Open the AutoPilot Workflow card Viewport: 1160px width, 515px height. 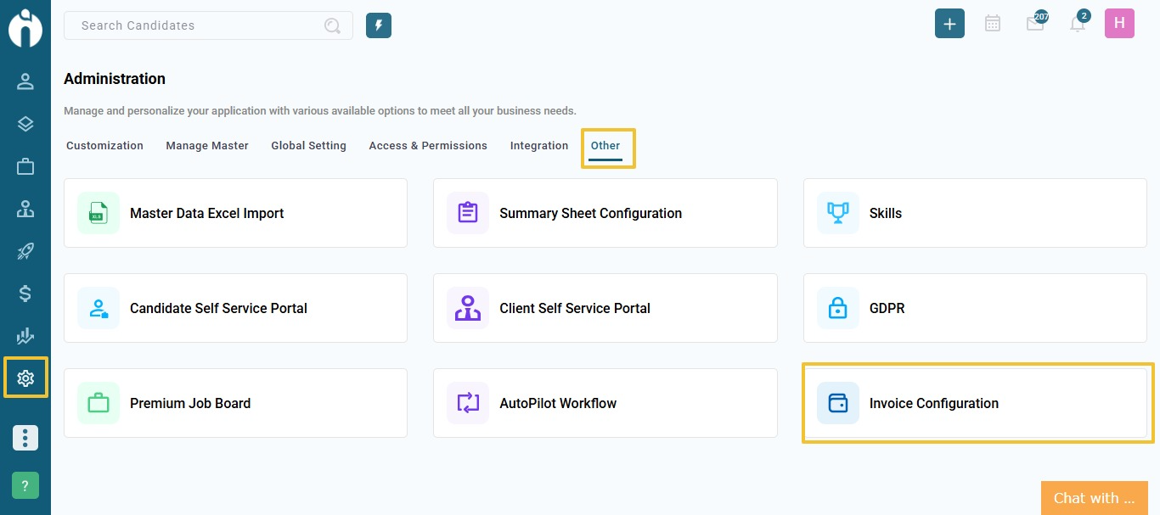(605, 403)
